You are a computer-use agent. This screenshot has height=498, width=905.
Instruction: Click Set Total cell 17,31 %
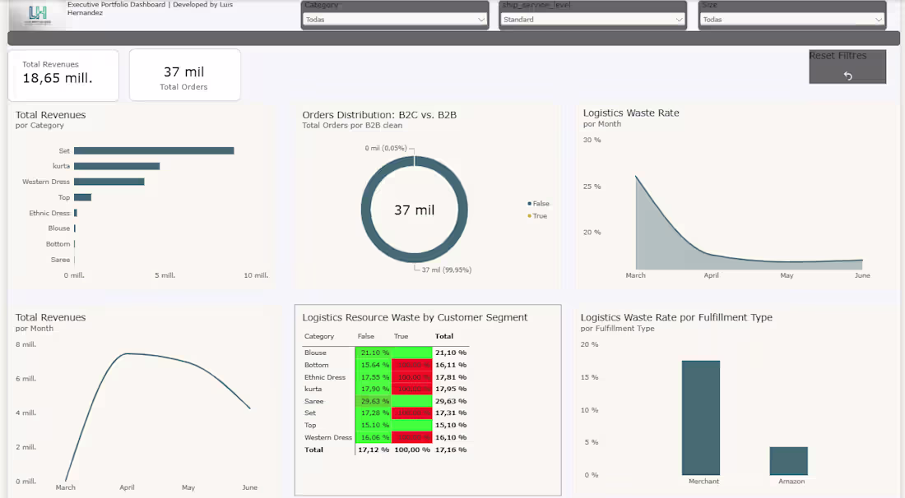pos(451,413)
